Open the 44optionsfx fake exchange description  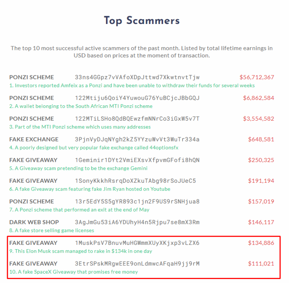click(x=94, y=147)
